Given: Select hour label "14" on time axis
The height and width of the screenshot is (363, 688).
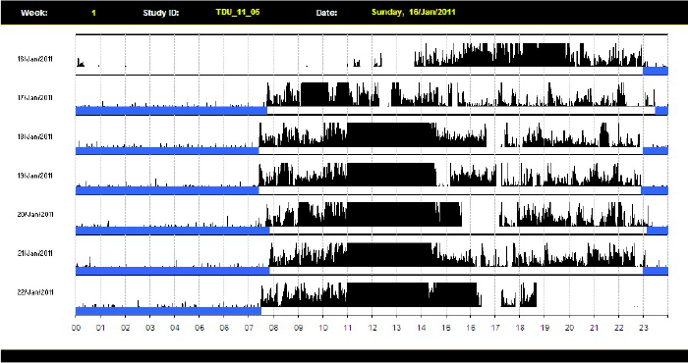Looking at the screenshot, I should tap(422, 327).
